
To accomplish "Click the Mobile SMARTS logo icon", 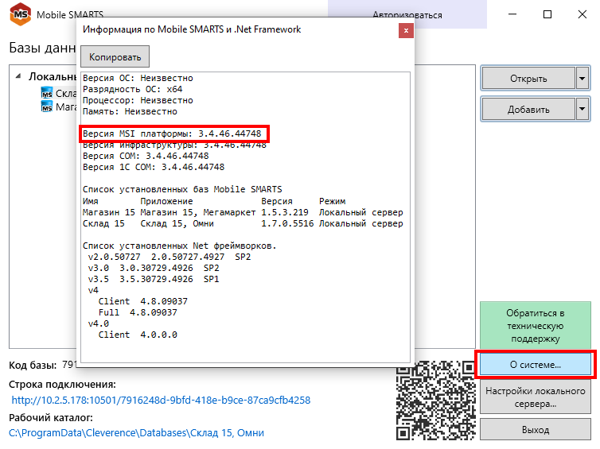I will (x=20, y=14).
